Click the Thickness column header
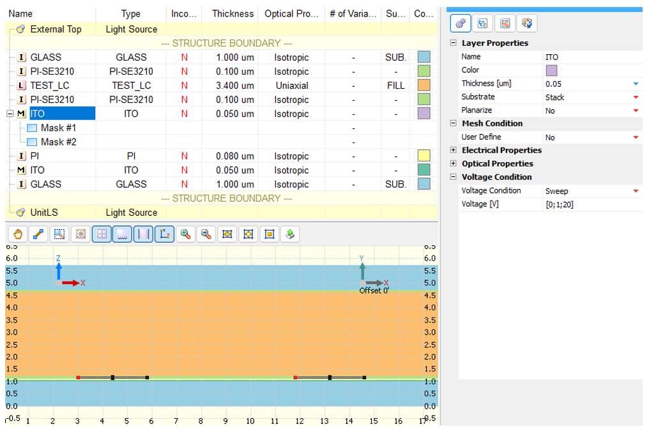 point(233,13)
